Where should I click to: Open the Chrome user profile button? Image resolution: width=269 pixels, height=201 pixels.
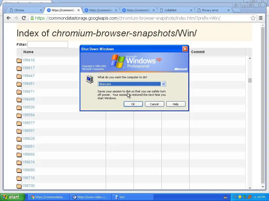[236, 5]
